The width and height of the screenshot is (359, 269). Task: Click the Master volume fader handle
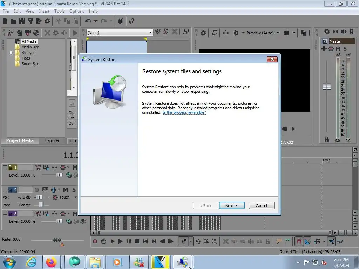tap(327, 87)
